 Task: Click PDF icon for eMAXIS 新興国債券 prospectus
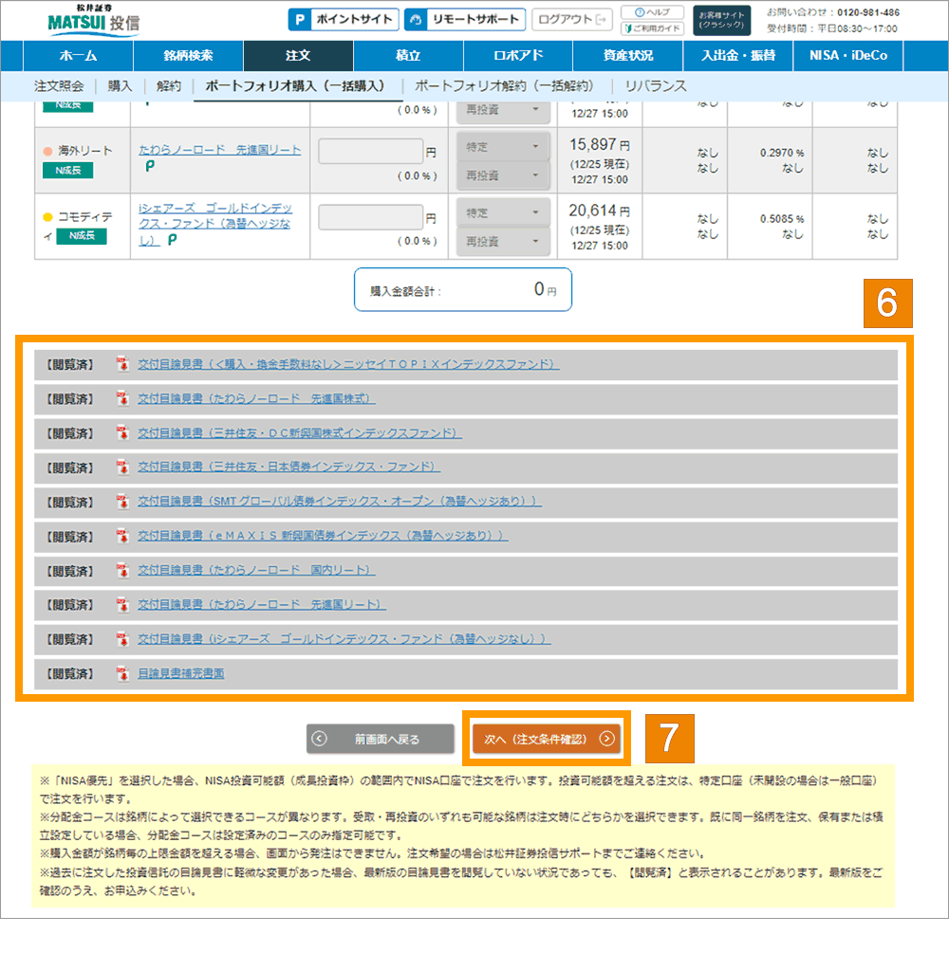pyautogui.click(x=122, y=536)
